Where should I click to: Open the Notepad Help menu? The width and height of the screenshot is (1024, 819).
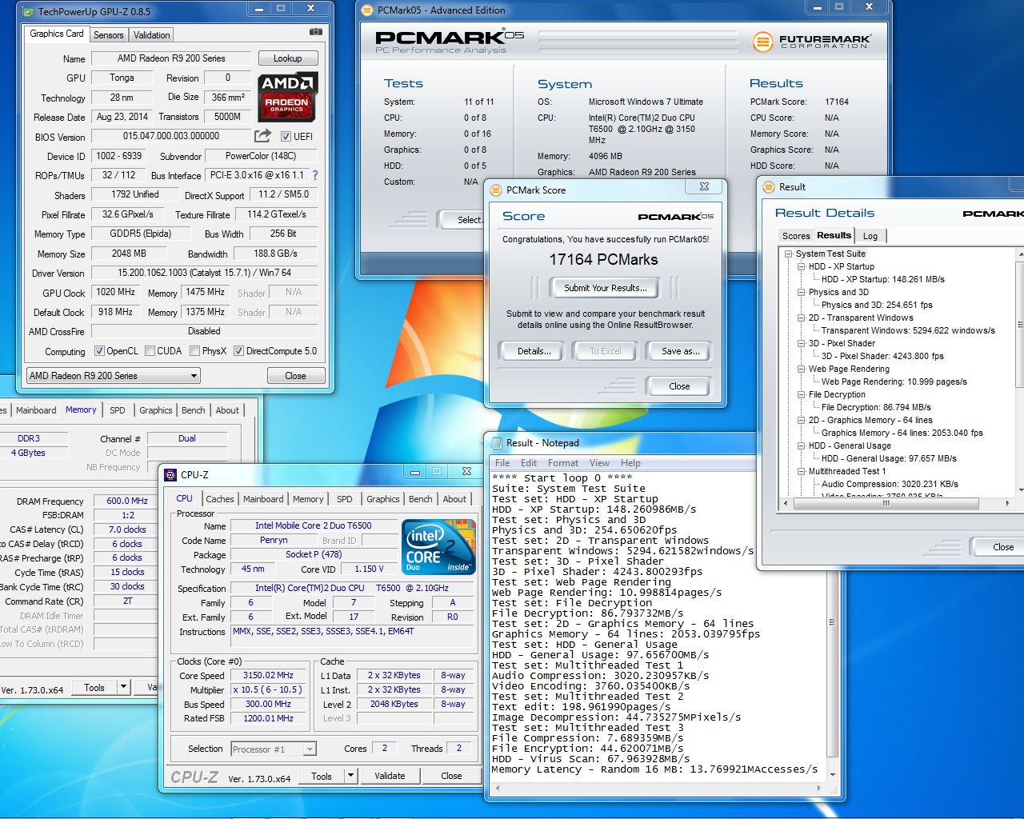pos(630,463)
